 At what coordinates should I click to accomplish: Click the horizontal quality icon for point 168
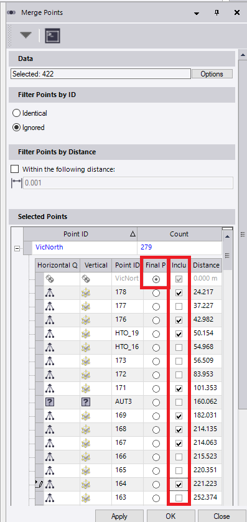point(50,429)
